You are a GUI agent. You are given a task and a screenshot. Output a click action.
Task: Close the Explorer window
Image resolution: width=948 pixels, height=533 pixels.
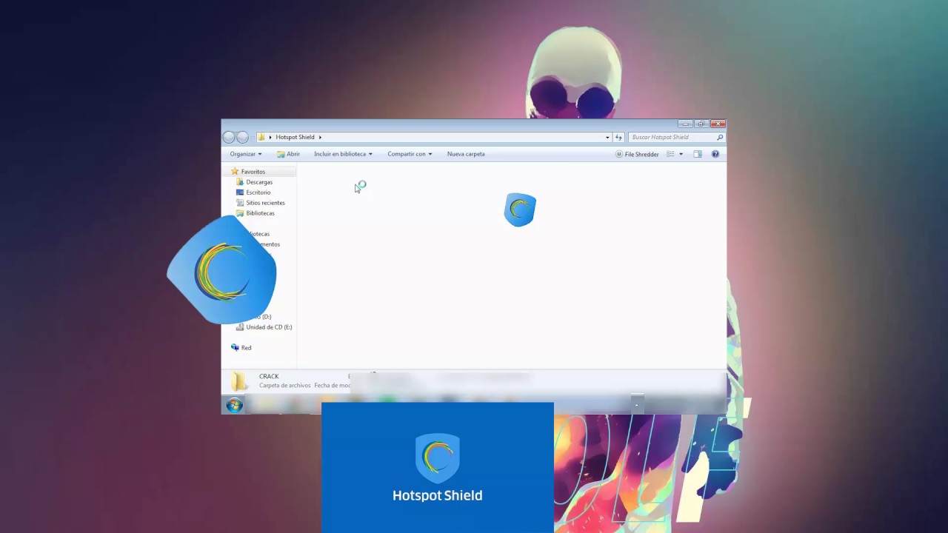pyautogui.click(x=718, y=124)
